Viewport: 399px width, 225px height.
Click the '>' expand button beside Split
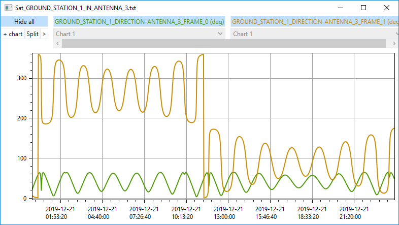(x=44, y=34)
